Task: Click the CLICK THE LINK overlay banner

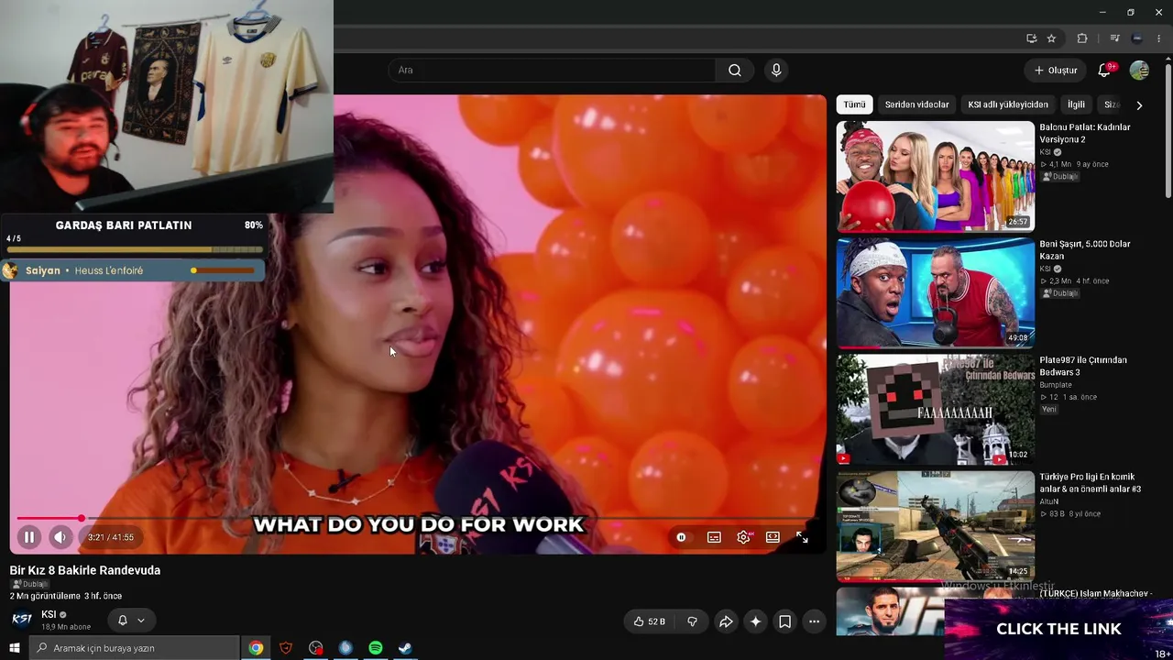Action: [x=1058, y=629]
